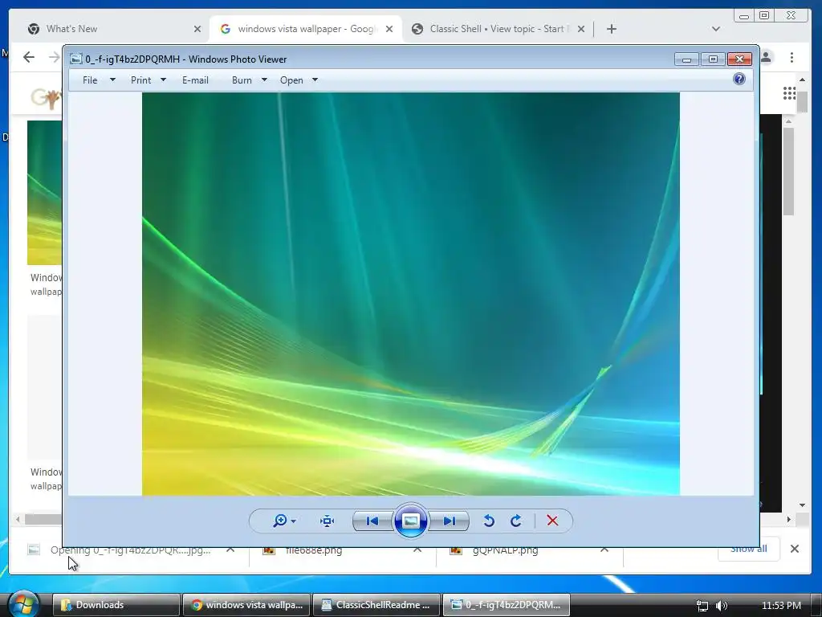Start the slide show
The height and width of the screenshot is (617, 822).
pyautogui.click(x=410, y=521)
